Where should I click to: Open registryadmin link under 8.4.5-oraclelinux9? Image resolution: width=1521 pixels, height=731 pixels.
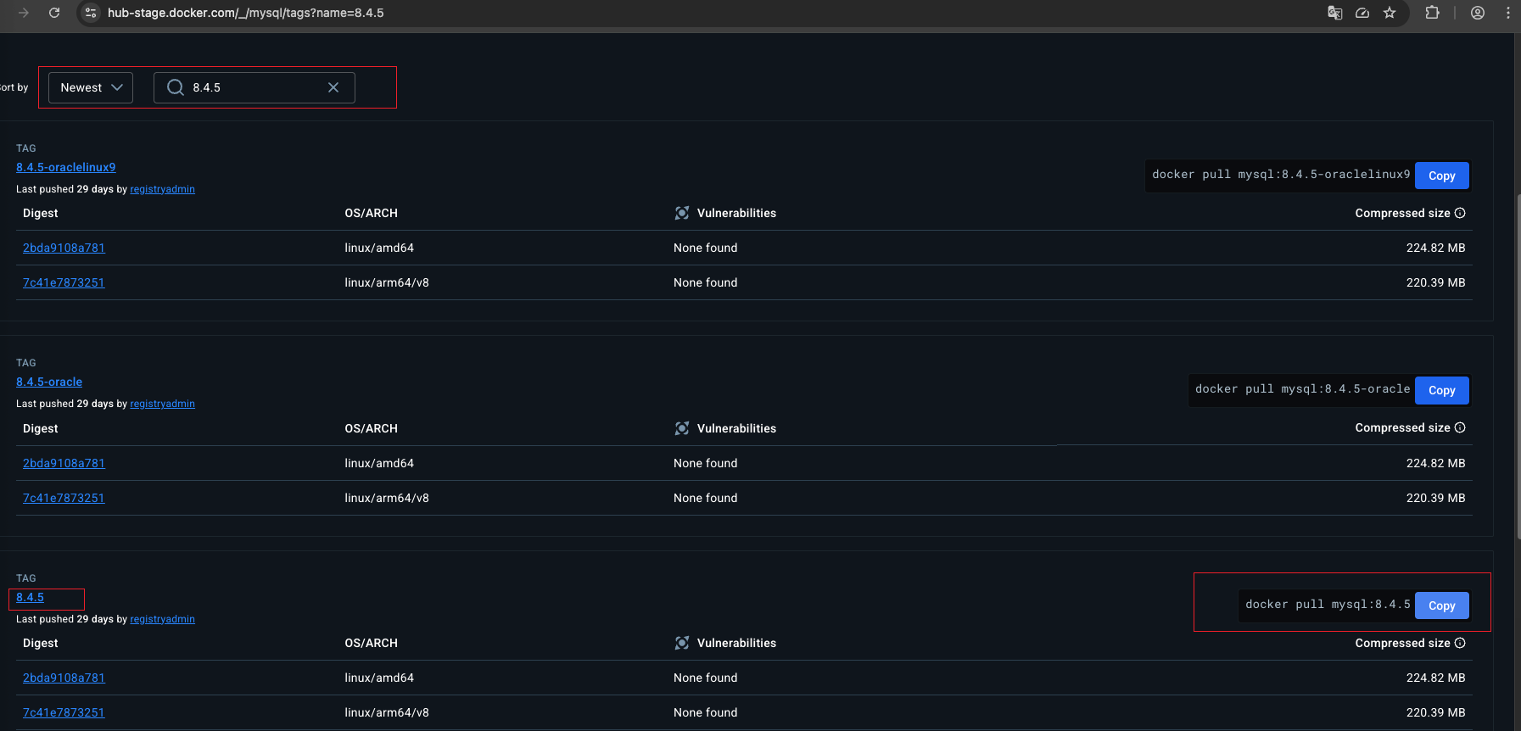pyautogui.click(x=162, y=189)
